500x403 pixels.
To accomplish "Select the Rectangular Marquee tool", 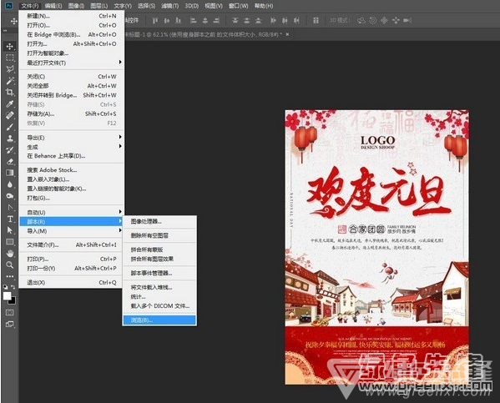I will (x=10, y=58).
